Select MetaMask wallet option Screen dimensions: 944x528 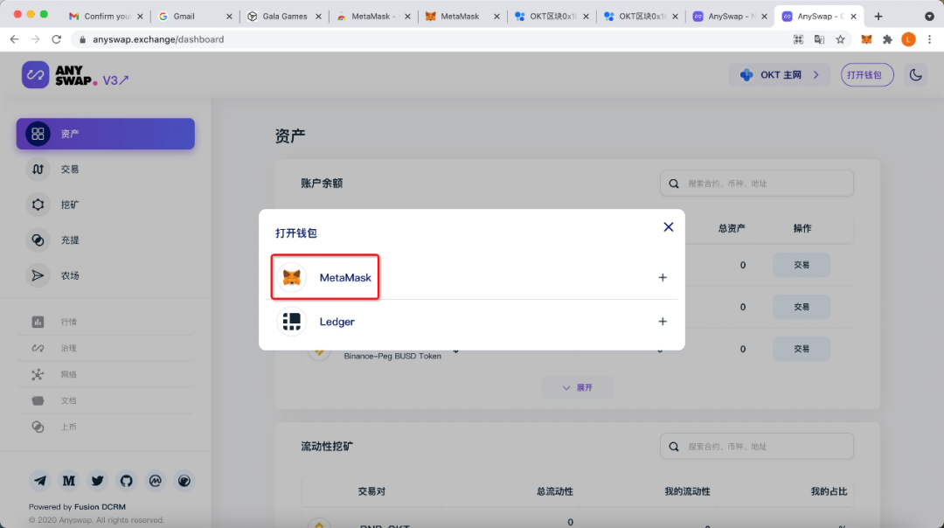coord(471,277)
